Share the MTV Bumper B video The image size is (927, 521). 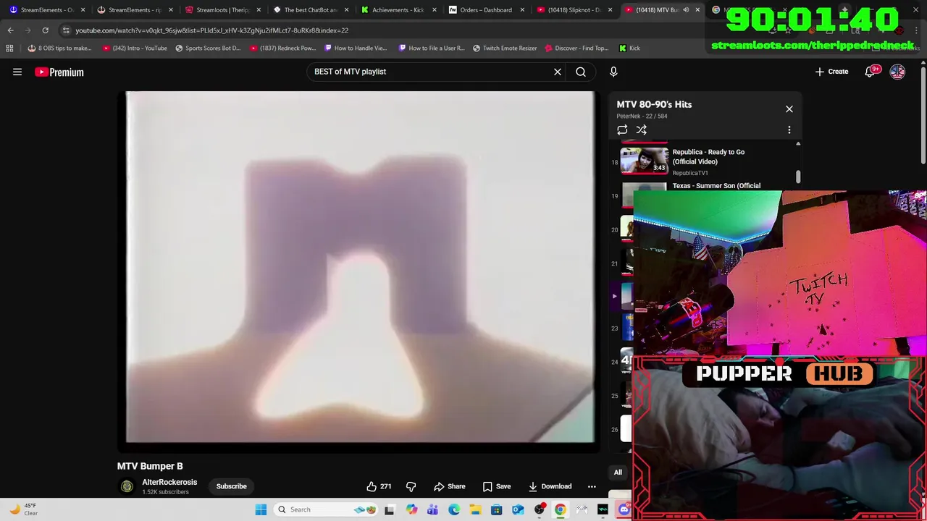point(449,486)
